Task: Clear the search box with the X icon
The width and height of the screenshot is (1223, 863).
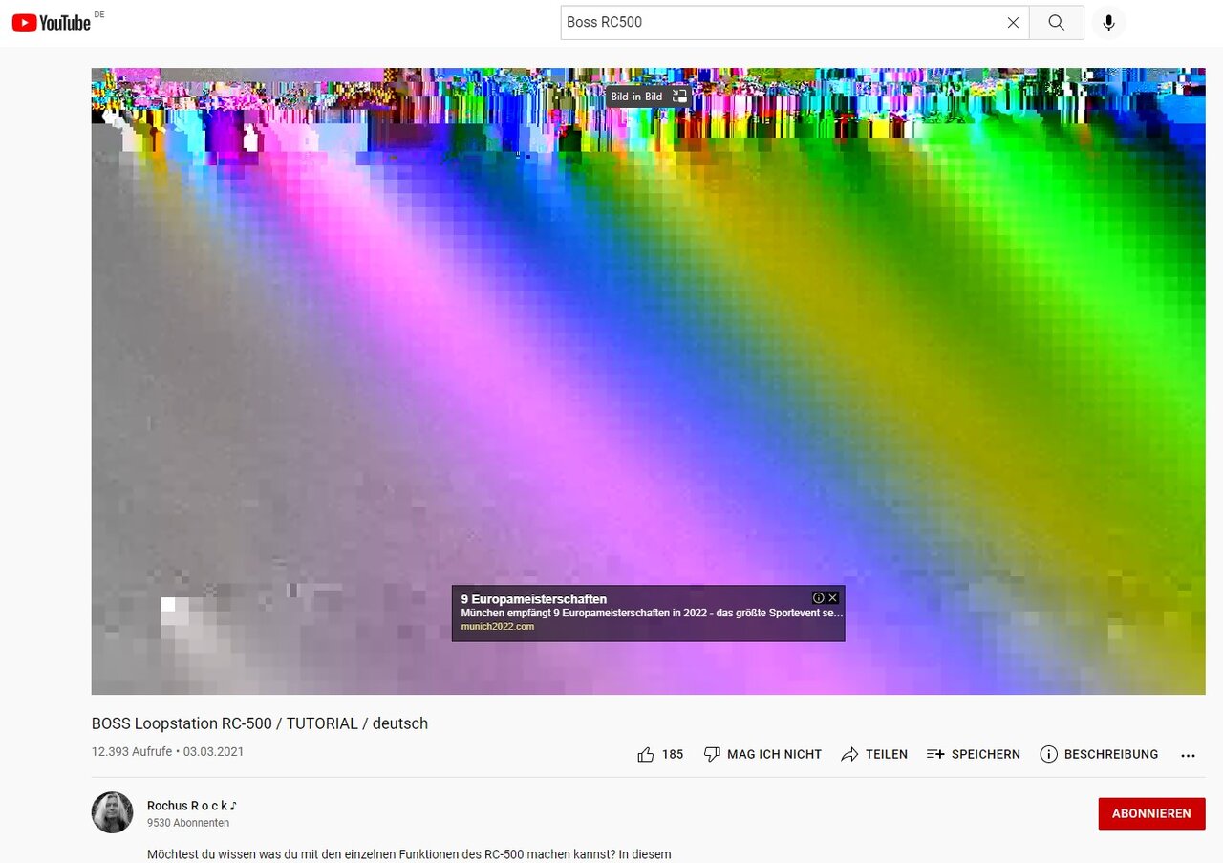Action: pyautogui.click(x=1013, y=22)
